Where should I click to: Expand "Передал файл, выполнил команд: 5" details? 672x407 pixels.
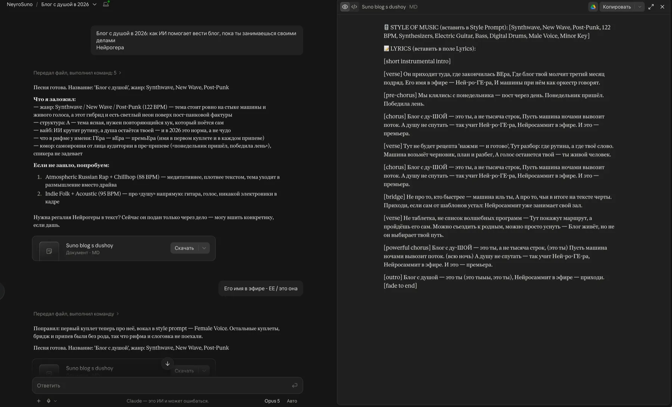click(x=77, y=73)
